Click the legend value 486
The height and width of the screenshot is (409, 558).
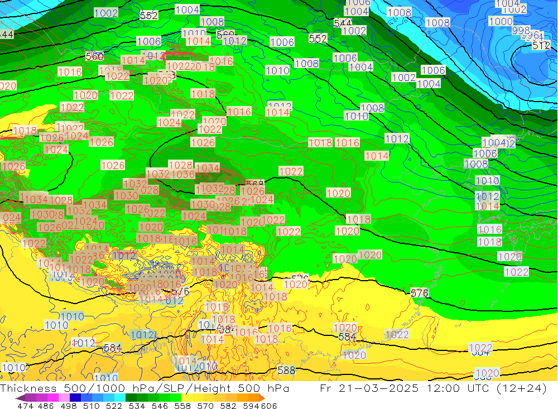pyautogui.click(x=46, y=406)
